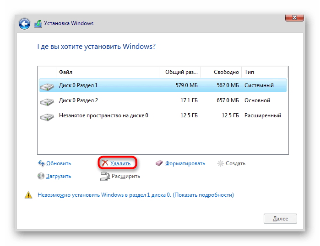This screenshot has width=320, height=246.
Task: Click the Refresh arrows icon
Action: (x=41, y=163)
